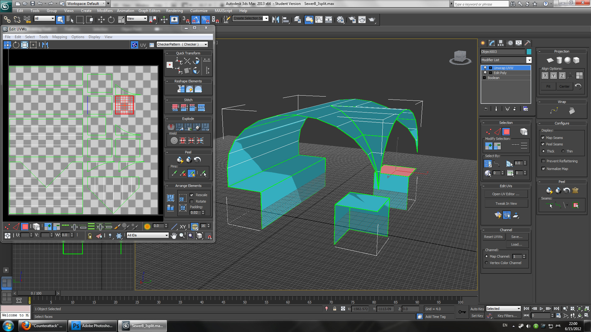Open the Selected key filter dropdown
The width and height of the screenshot is (591, 332).
click(503, 309)
